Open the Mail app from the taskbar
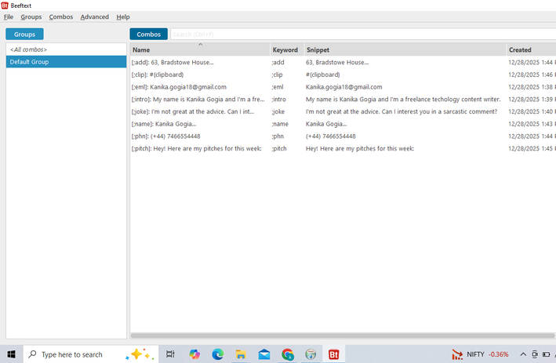Viewport: 556px width, 363px height. pyautogui.click(x=264, y=354)
